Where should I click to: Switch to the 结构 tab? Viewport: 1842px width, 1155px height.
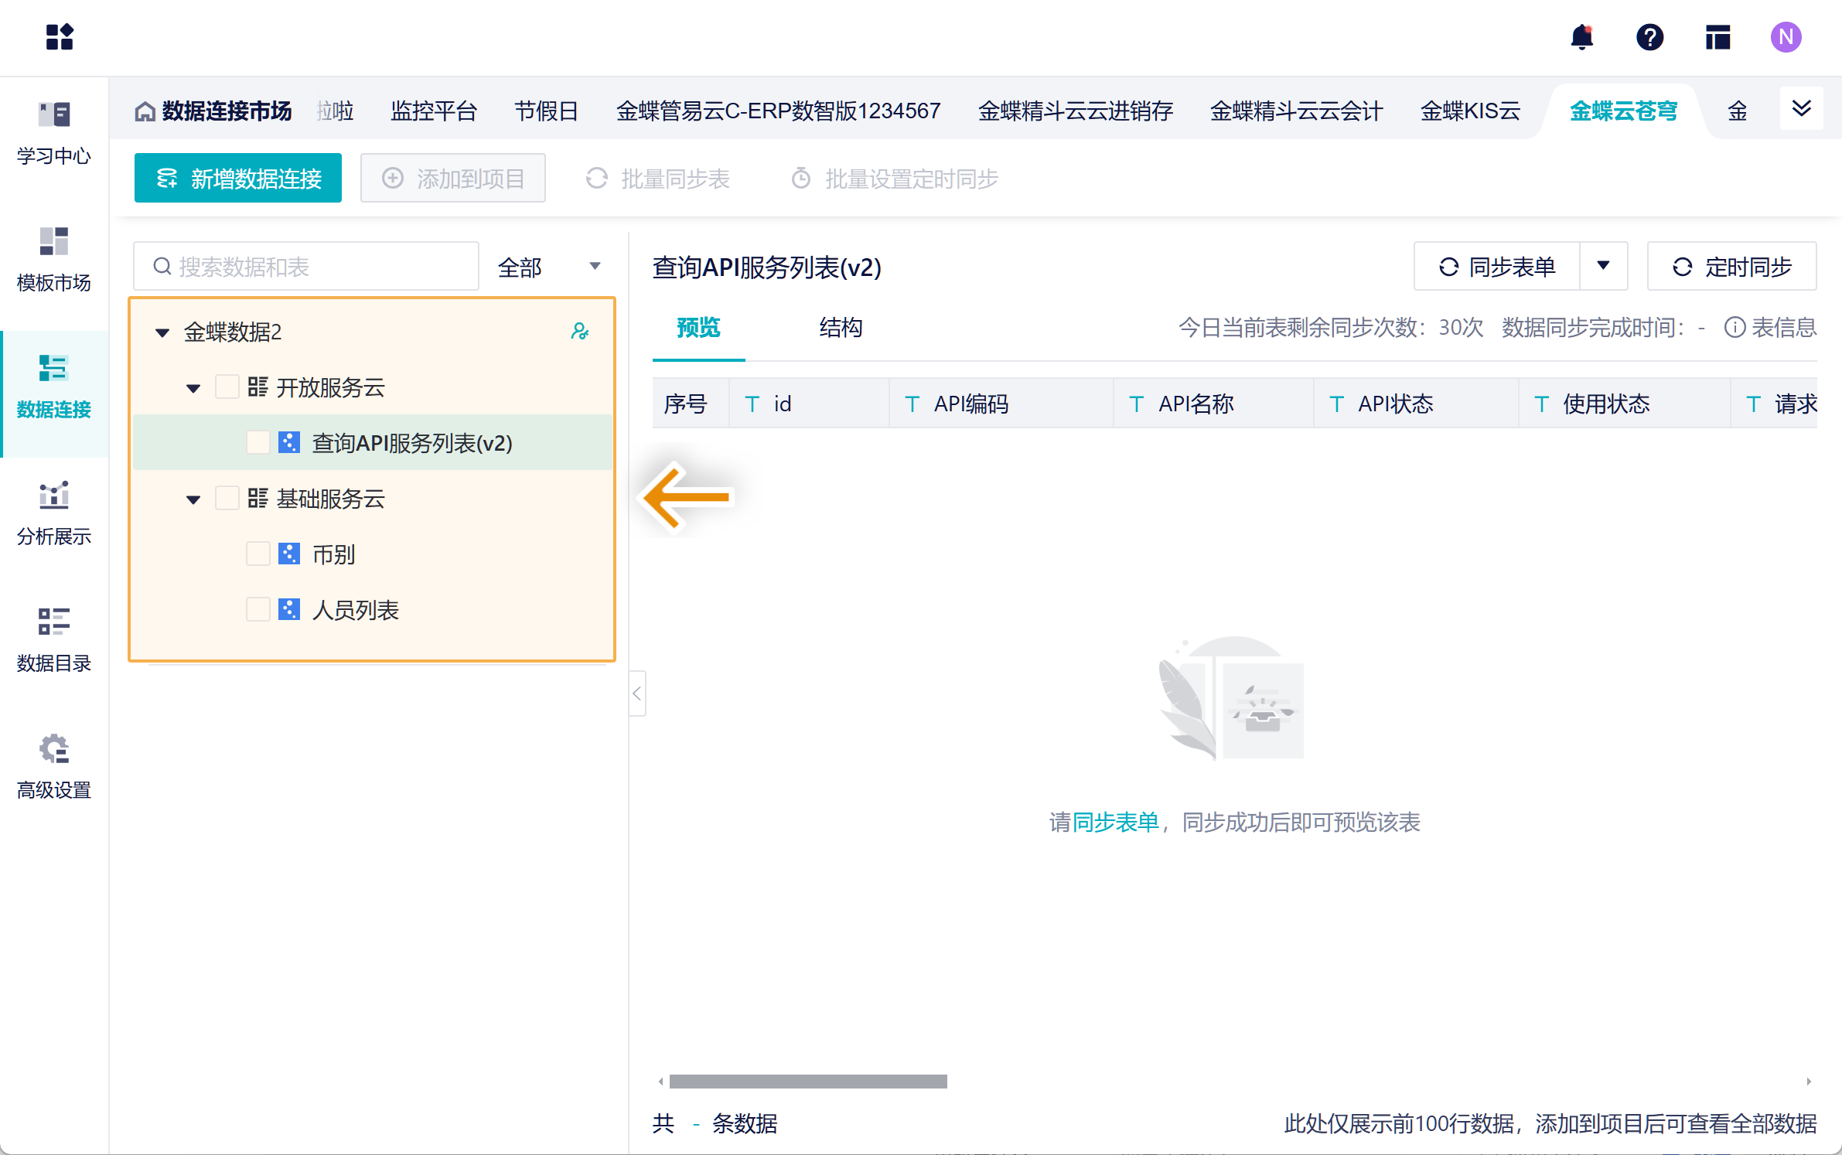[x=841, y=328]
